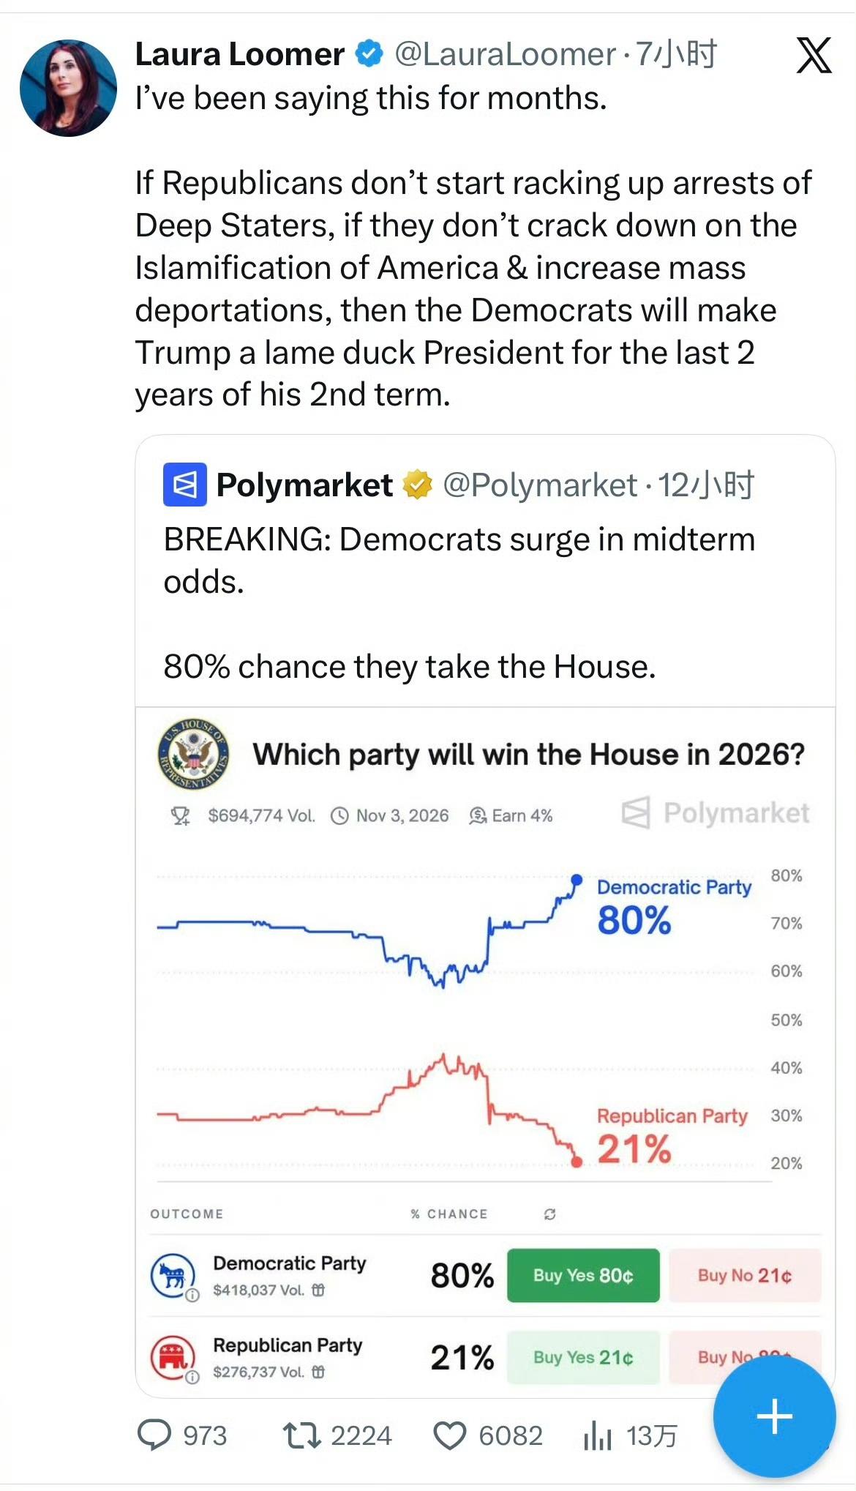The height and width of the screenshot is (1491, 856).
Task: Open the @Polymarket handle link
Action: click(540, 485)
